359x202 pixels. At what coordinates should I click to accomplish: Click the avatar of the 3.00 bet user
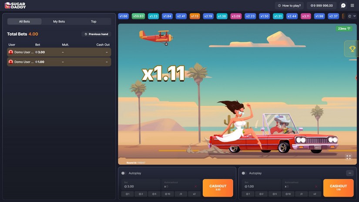10,52
